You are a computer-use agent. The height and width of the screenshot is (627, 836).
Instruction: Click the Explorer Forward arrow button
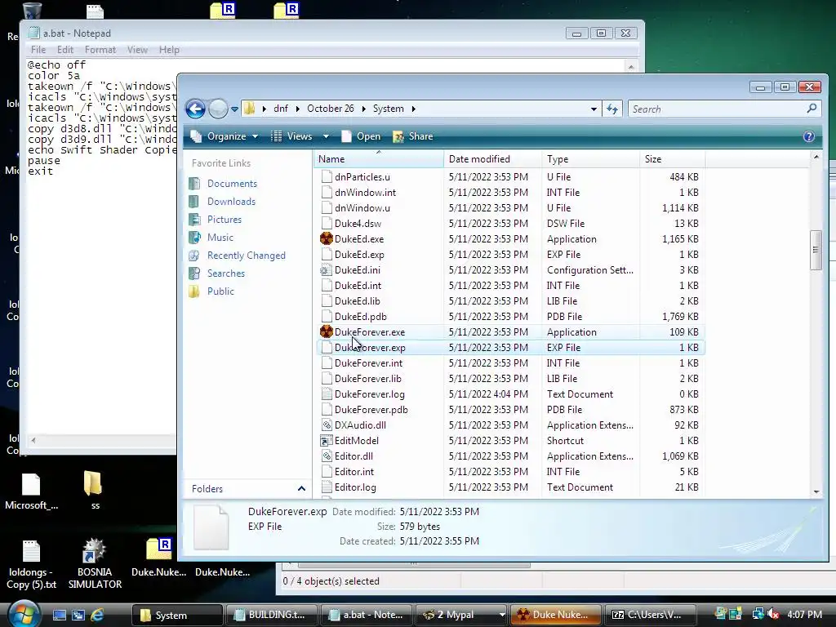[218, 109]
